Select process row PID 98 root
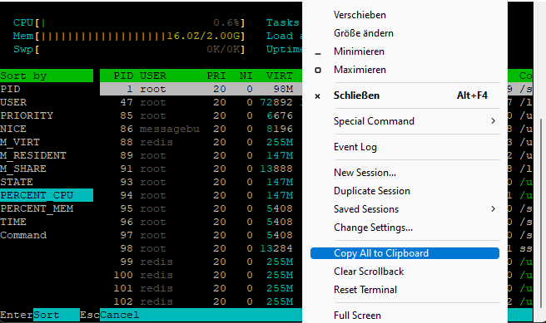546x323 pixels. pyautogui.click(x=201, y=248)
